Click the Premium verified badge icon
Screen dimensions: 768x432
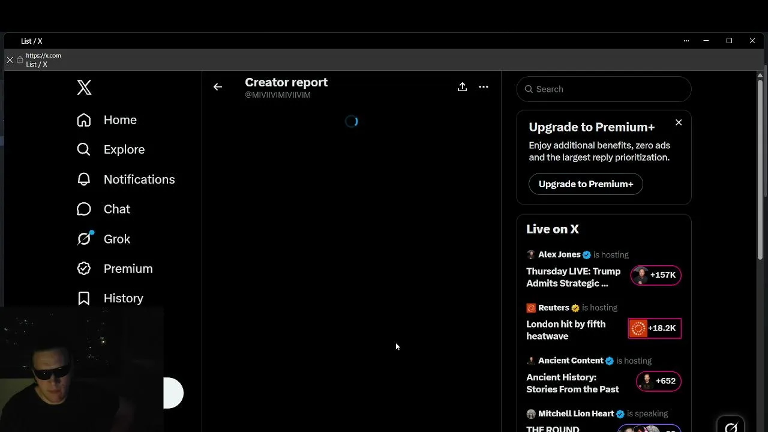click(84, 269)
